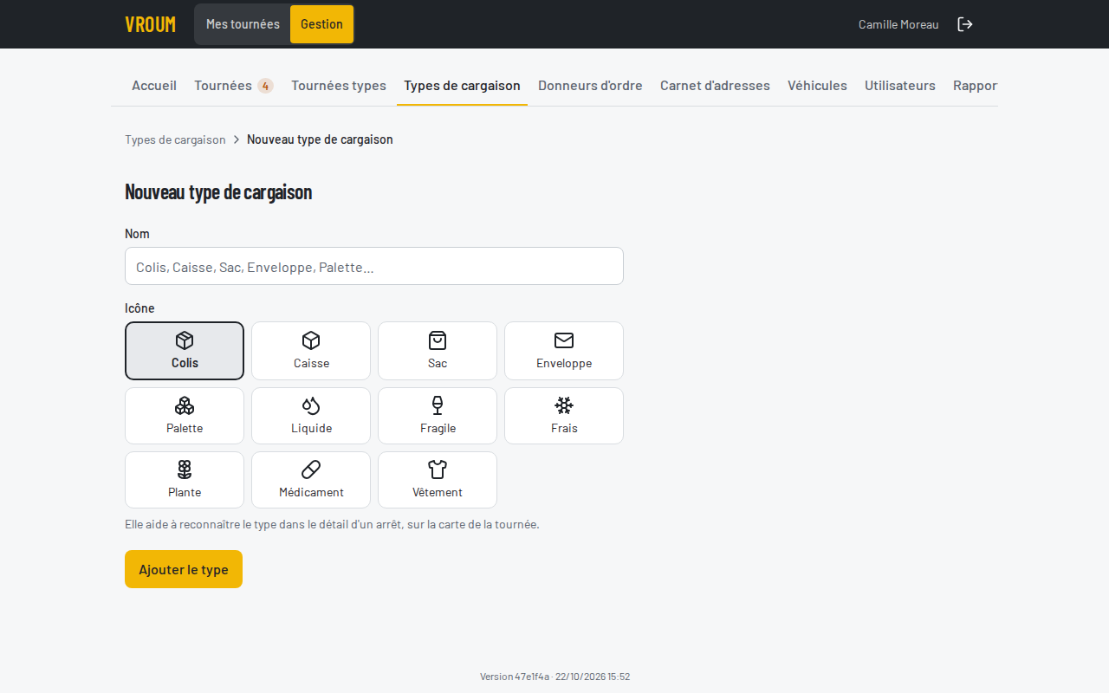
Task: Switch to Gestion mode
Action: click(x=321, y=24)
